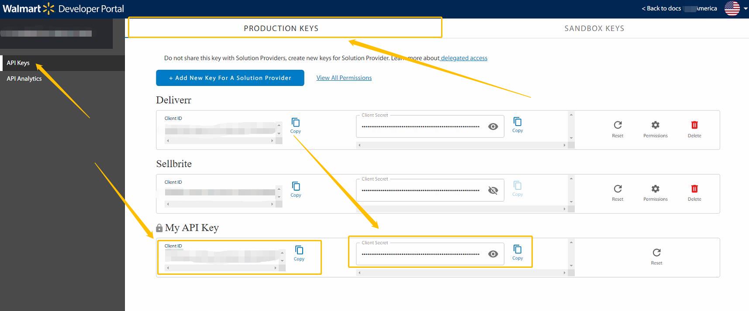Click Deliverr secret horizontal scrollbar right arrow
This screenshot has height=311, width=749.
pyautogui.click(x=564, y=145)
